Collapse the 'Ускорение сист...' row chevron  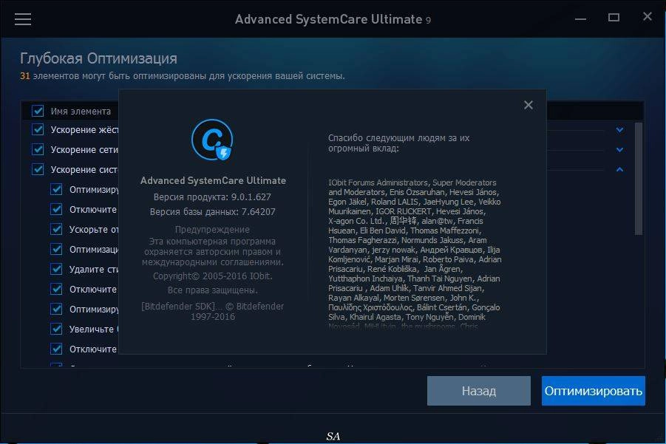[619, 169]
